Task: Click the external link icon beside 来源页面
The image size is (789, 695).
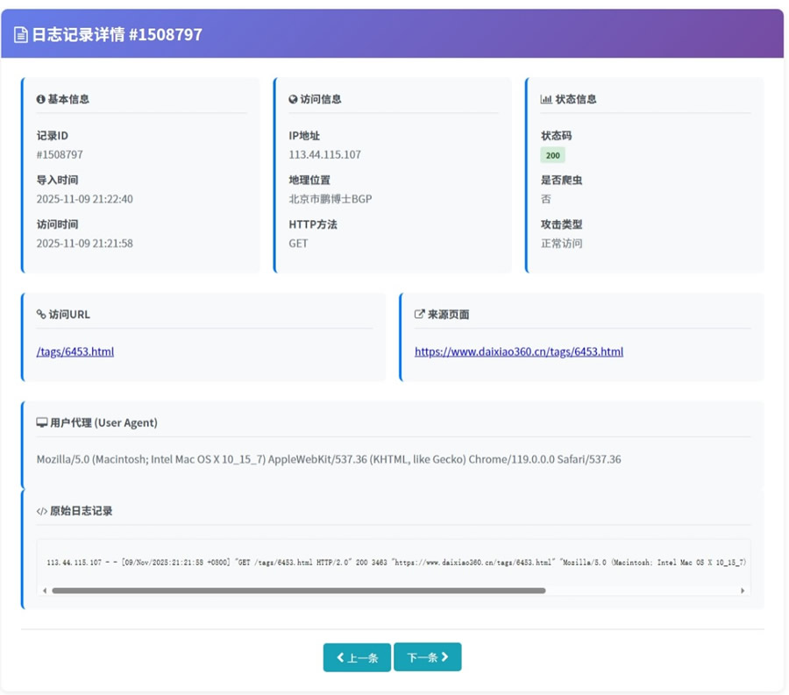Action: click(x=418, y=315)
